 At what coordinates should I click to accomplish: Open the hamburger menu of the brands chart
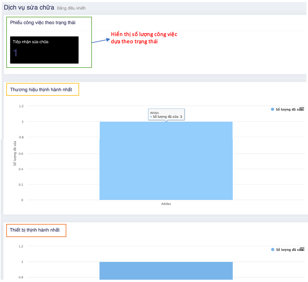click(302, 109)
